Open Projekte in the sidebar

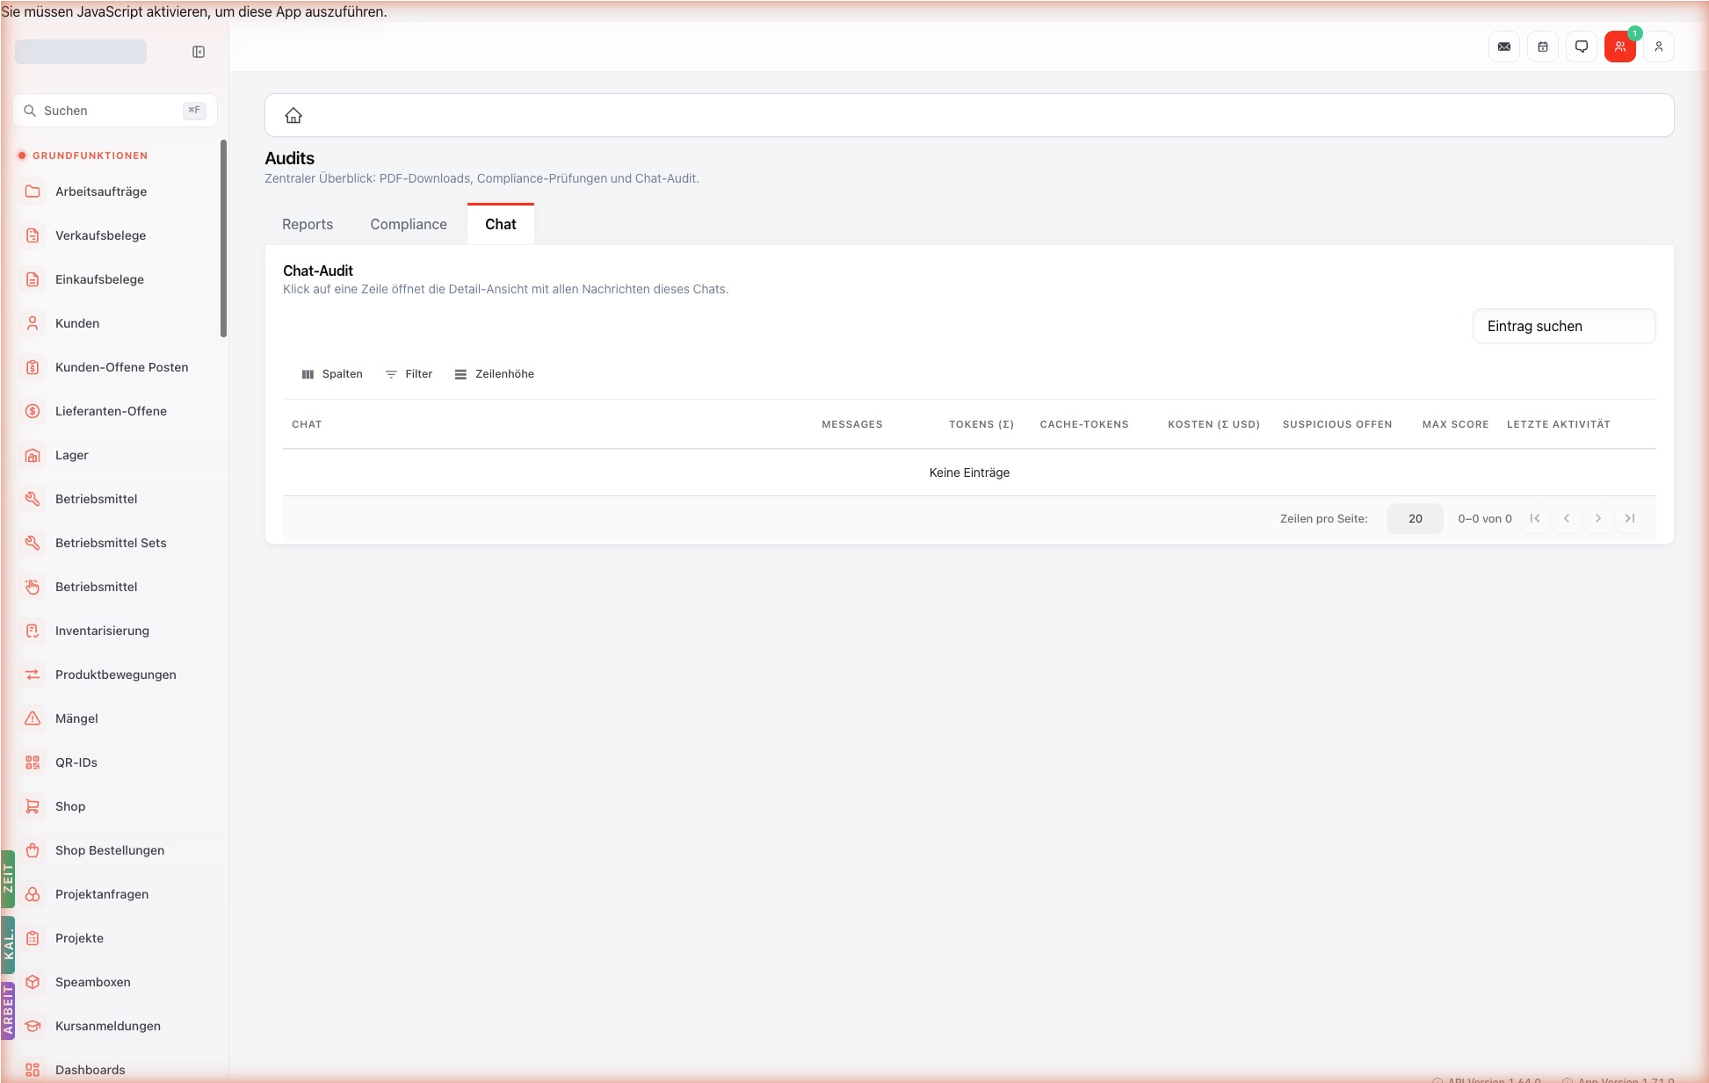coord(114,938)
